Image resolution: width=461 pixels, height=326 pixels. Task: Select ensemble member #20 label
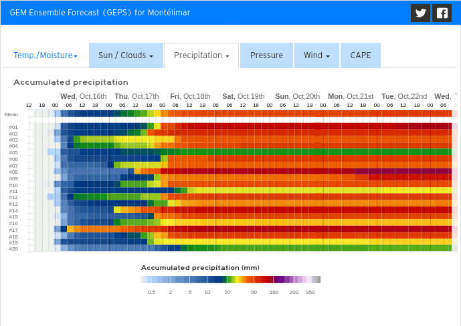click(13, 249)
